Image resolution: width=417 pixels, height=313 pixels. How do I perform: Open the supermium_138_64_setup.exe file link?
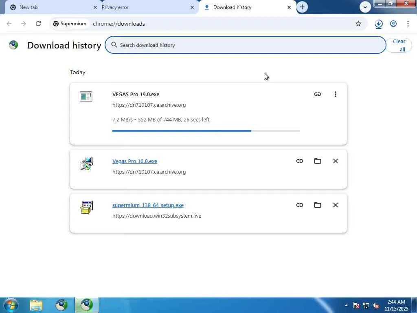coord(148,205)
